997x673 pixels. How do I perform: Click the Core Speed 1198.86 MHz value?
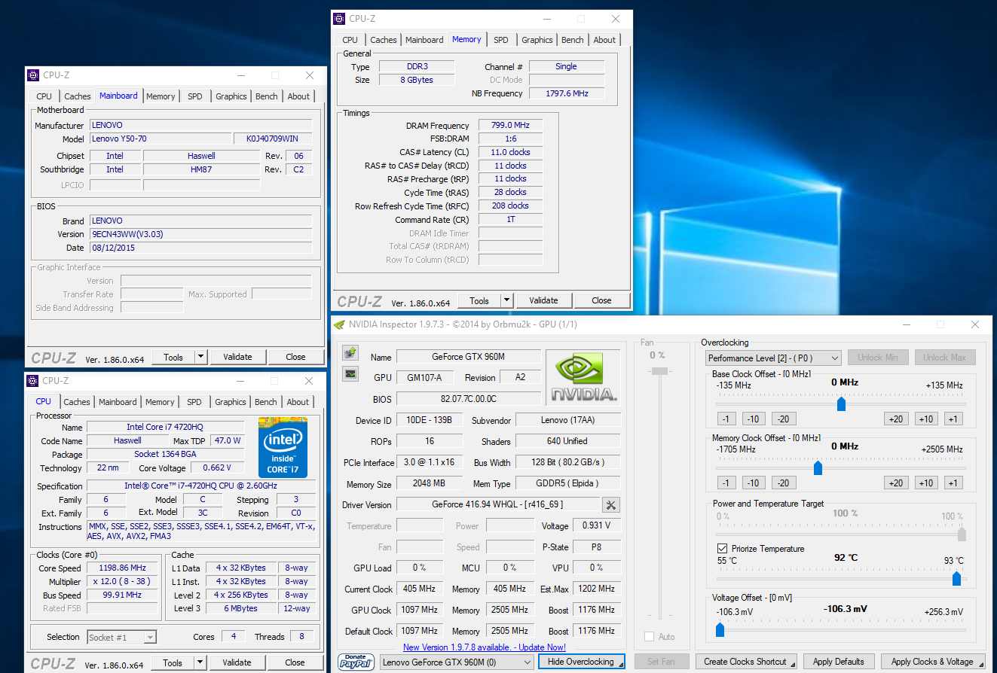123,568
